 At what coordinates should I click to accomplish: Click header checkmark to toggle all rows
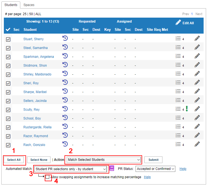point(8,29)
